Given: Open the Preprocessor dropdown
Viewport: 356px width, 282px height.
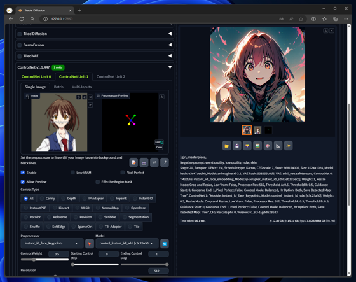Looking at the screenshot, I should pyautogui.click(x=51, y=243).
